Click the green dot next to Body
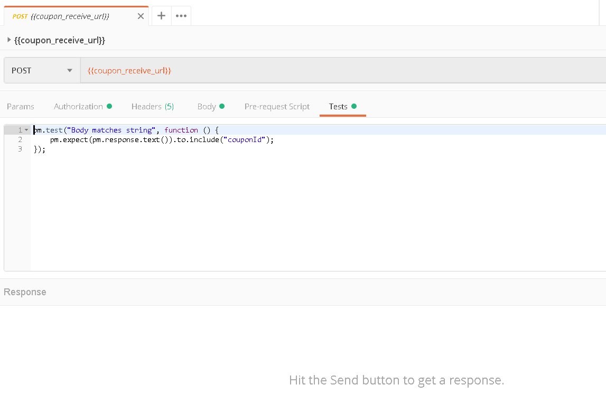 pyautogui.click(x=223, y=106)
